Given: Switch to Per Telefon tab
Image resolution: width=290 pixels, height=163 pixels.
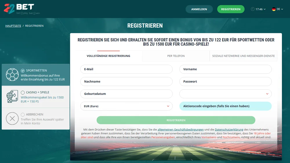Looking at the screenshot, I should 176,56.
